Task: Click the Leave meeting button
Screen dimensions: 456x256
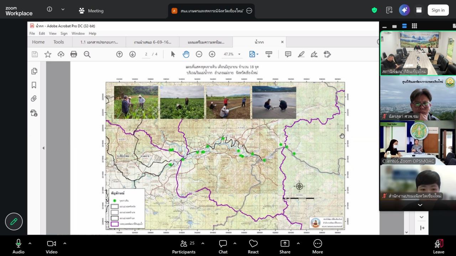Action: [439, 246]
